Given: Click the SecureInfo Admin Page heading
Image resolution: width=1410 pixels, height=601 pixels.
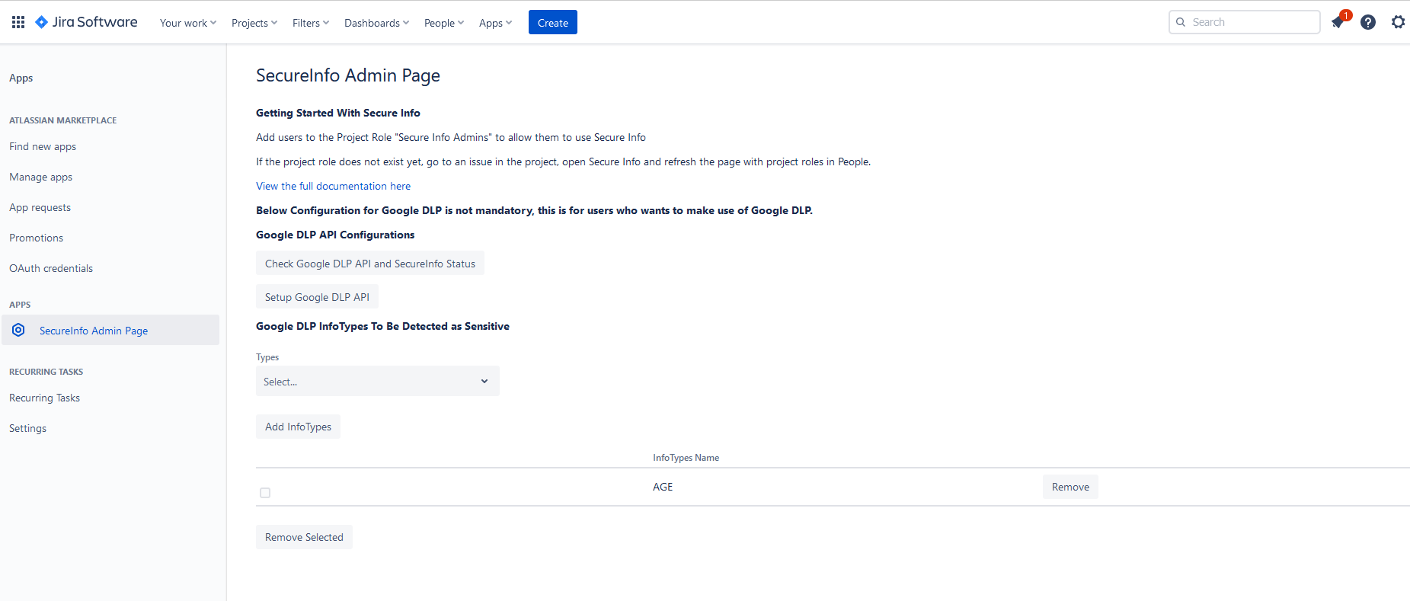Looking at the screenshot, I should click(x=348, y=75).
